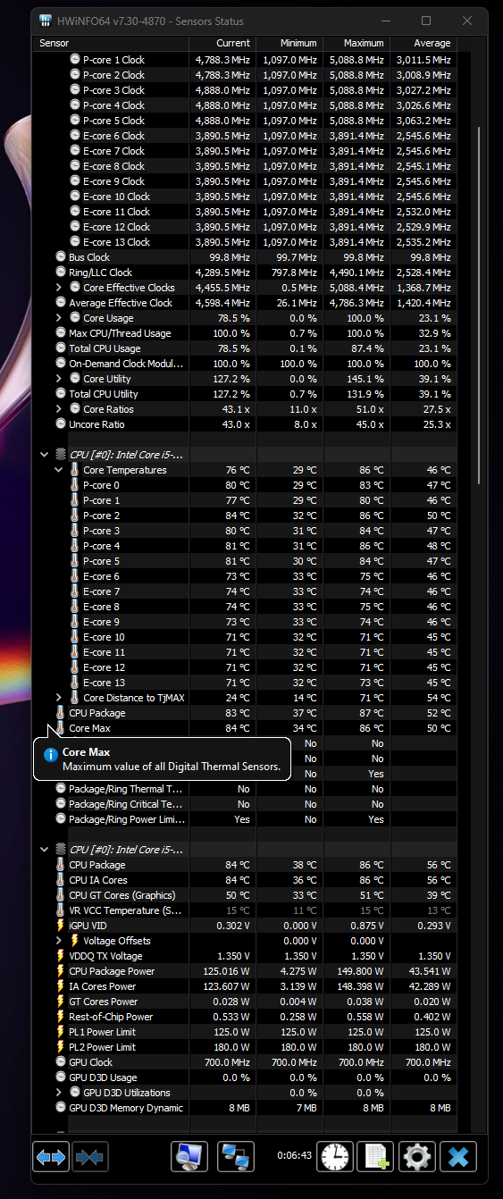
Task: Select the PL2 Power Limit row
Action: [x=246, y=1047]
